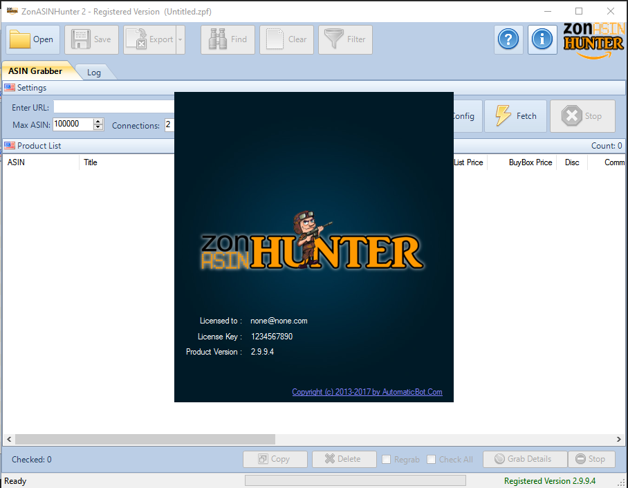Click the Checked: 0 label

tap(32, 459)
